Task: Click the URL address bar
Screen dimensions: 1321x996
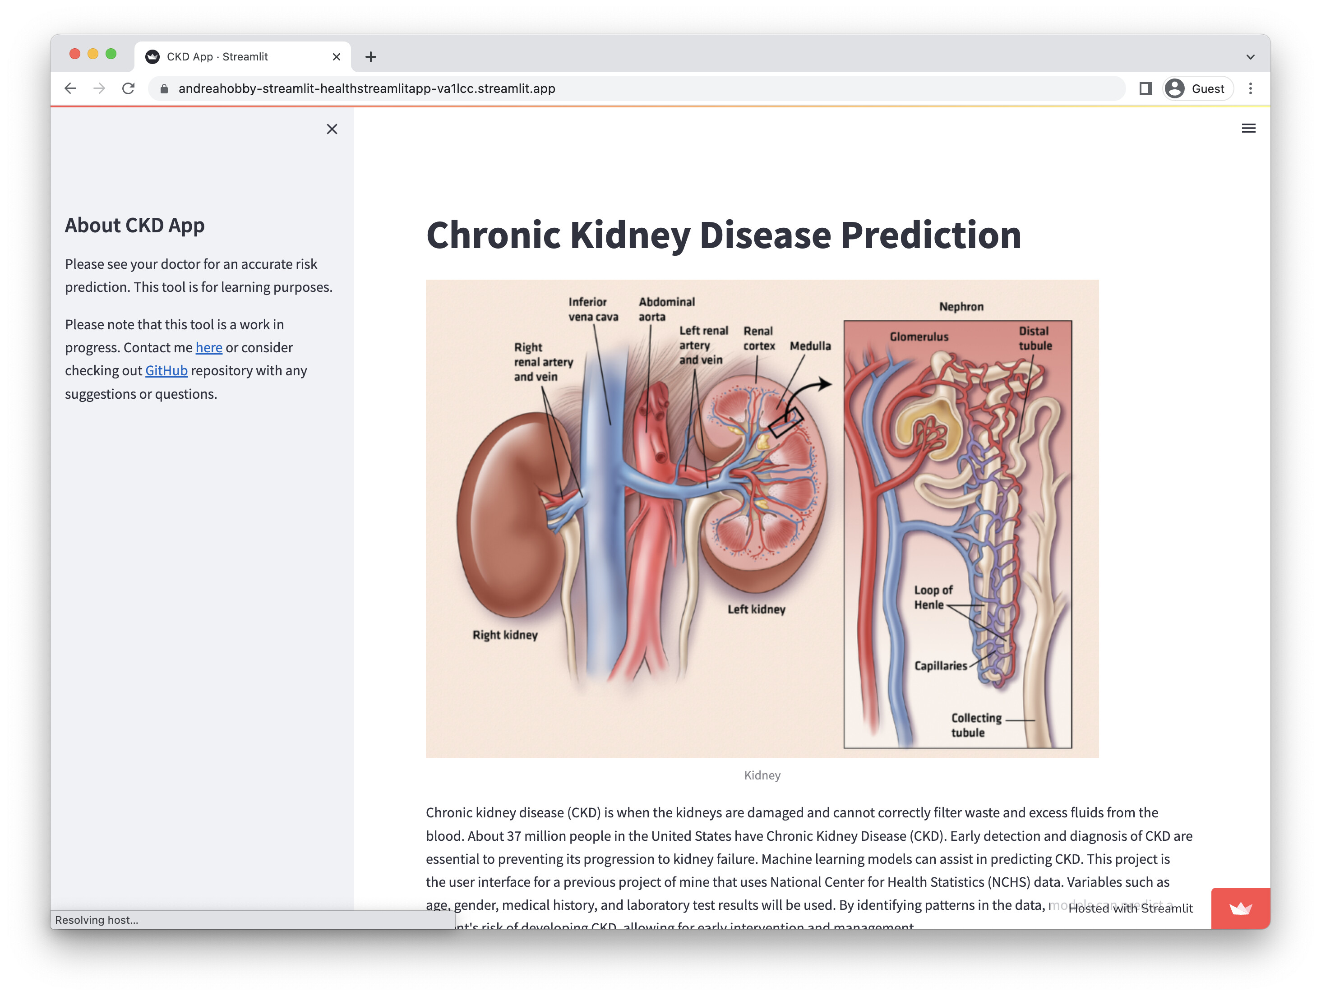Action: pos(597,88)
